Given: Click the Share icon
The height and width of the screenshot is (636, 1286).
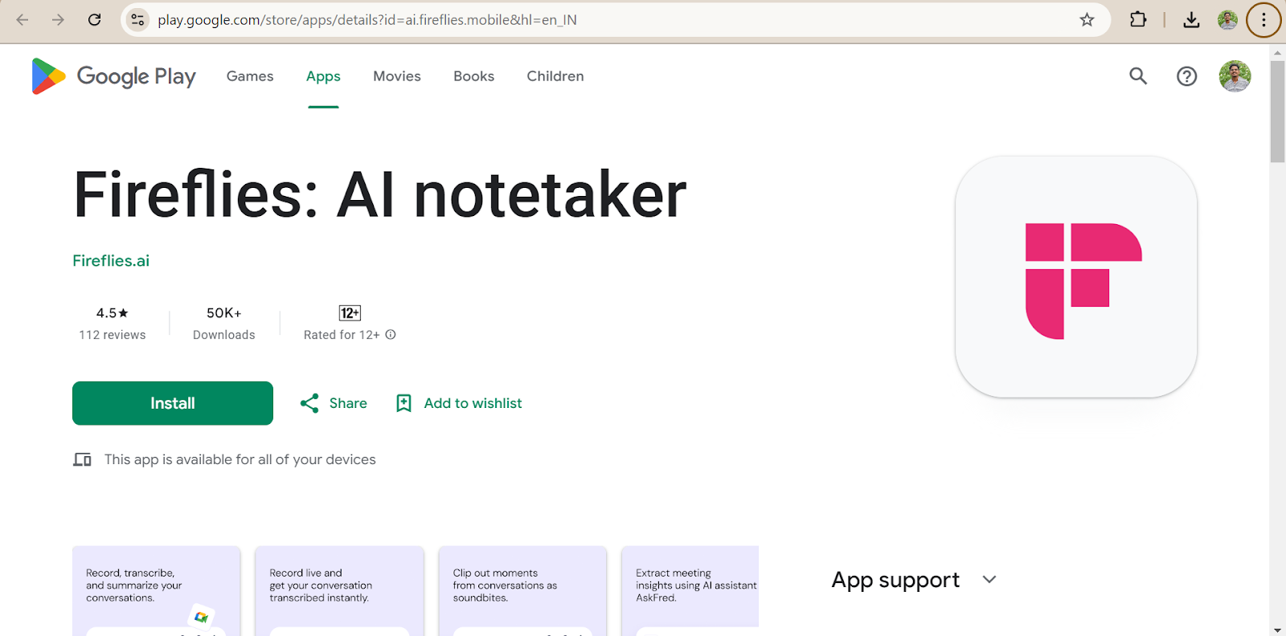Looking at the screenshot, I should click(309, 403).
